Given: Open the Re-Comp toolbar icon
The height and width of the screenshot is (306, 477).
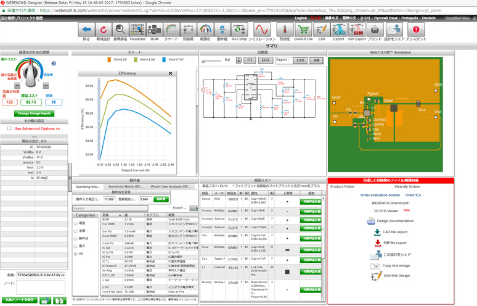Looking at the screenshot, I should pos(239,30).
